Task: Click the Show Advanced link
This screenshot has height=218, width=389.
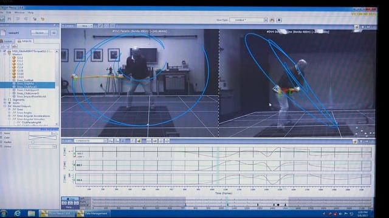Action: [x=49, y=129]
